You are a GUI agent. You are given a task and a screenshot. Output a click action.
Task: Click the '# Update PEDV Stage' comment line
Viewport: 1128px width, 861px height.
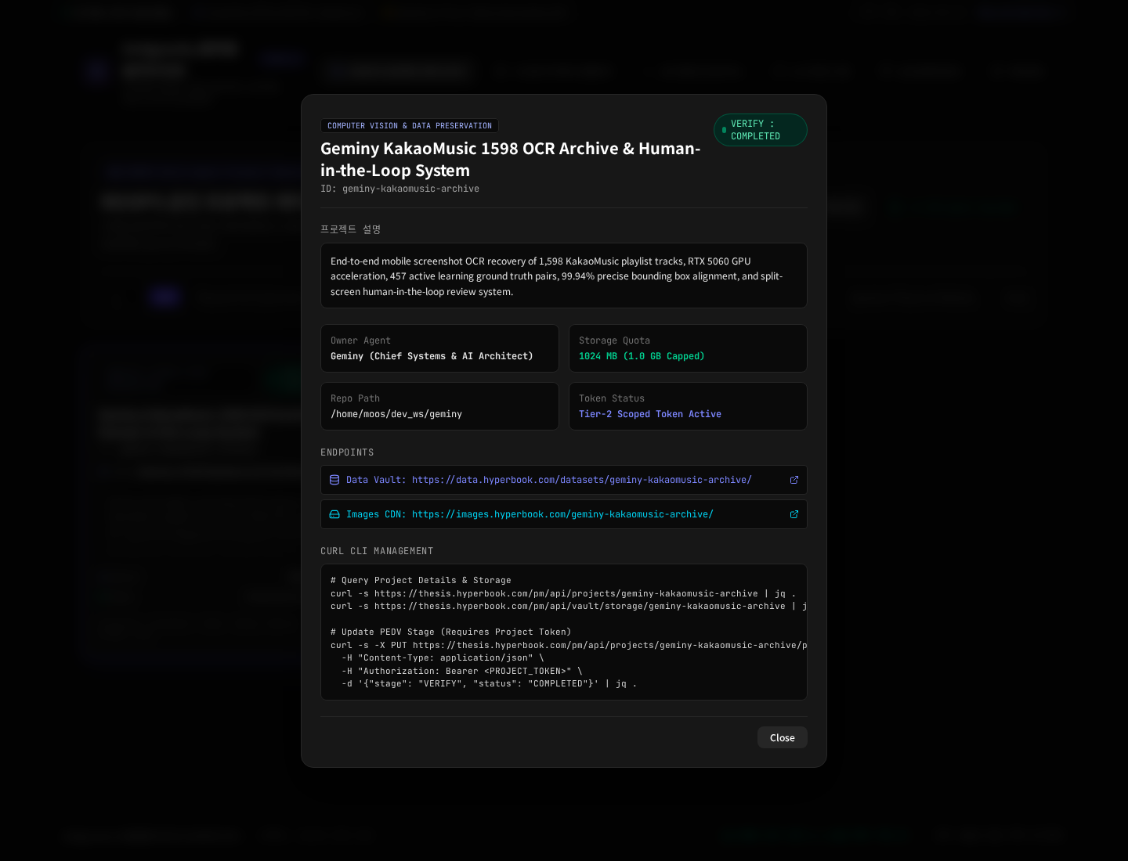pos(450,632)
